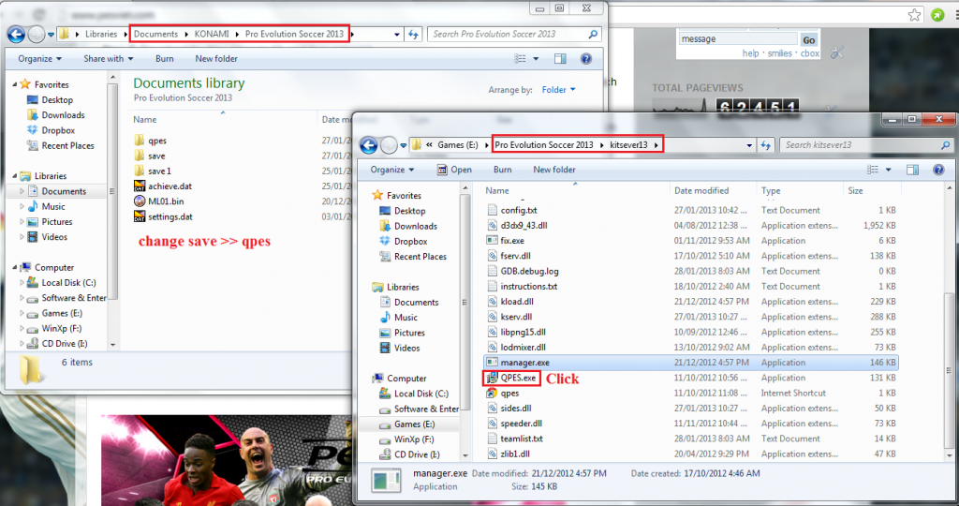Click Burn in Documents window toolbar
Screen dimensions: 959x506
click(x=165, y=59)
